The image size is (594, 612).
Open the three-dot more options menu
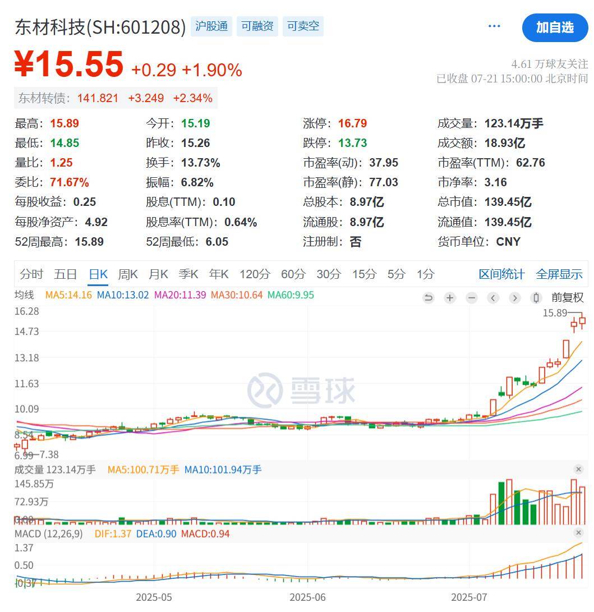(494, 26)
